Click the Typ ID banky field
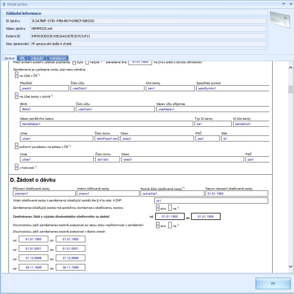Screen dimensions: 294x294 pyautogui.click(x=213, y=124)
